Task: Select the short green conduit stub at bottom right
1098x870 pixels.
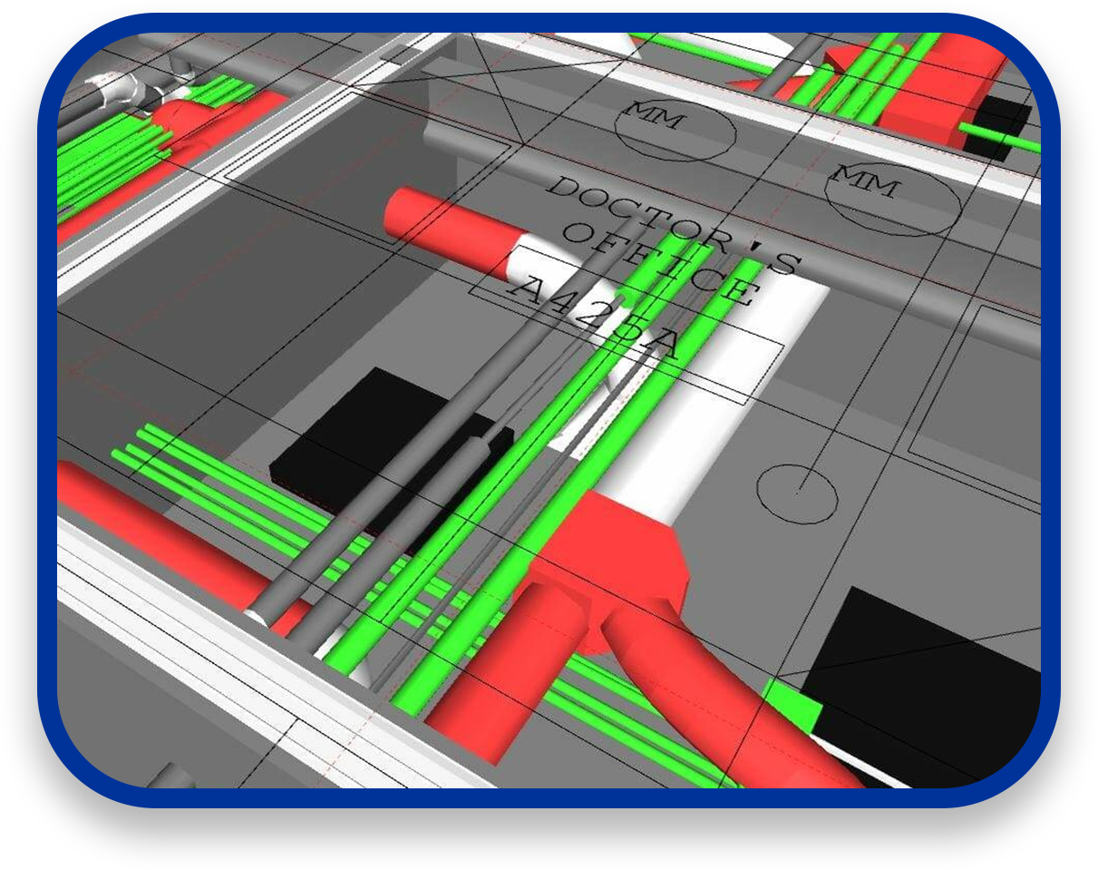Action: 798,712
